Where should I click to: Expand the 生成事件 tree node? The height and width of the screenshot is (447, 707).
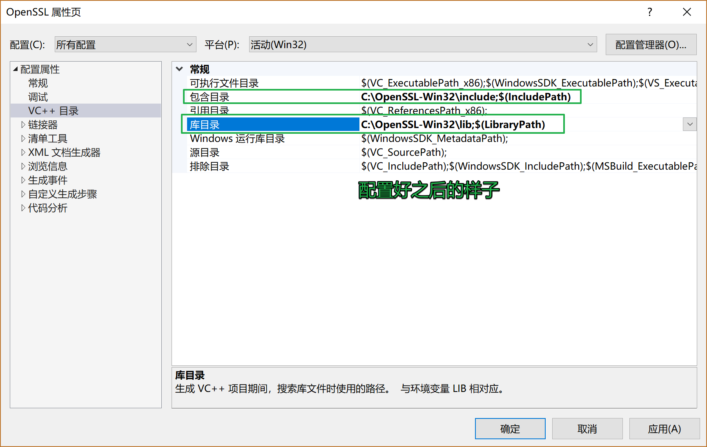[x=23, y=180]
